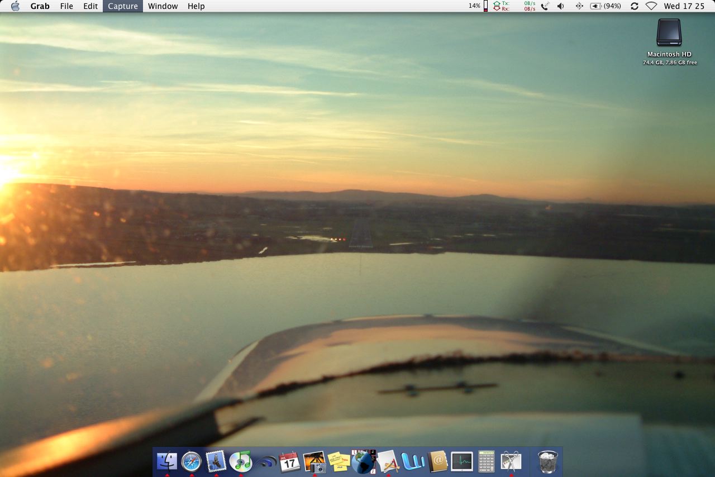Image resolution: width=715 pixels, height=477 pixels.
Task: Open the Apple menu
Action: [15, 6]
